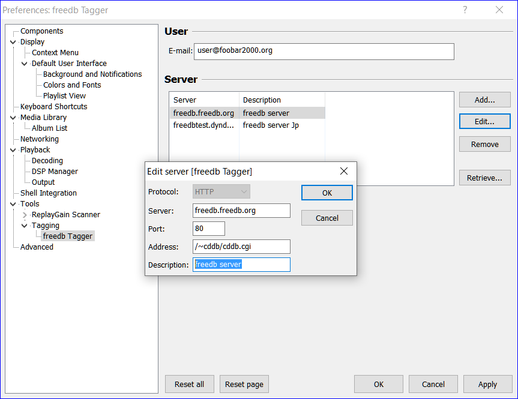The width and height of the screenshot is (518, 399).
Task: Click Cancel in Preferences window
Action: (433, 384)
